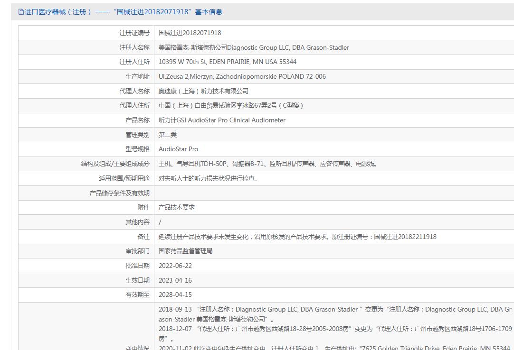Select approval department 国家药品监督管理局
The image size is (514, 350).
[x=186, y=251]
